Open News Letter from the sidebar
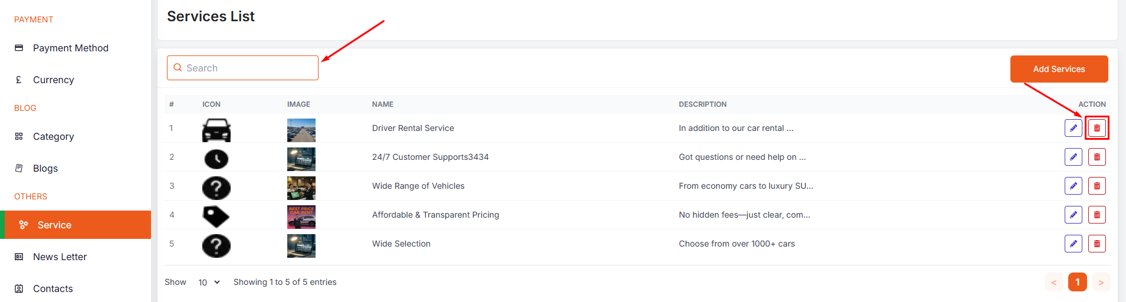Image resolution: width=1126 pixels, height=302 pixels. pyautogui.click(x=60, y=257)
